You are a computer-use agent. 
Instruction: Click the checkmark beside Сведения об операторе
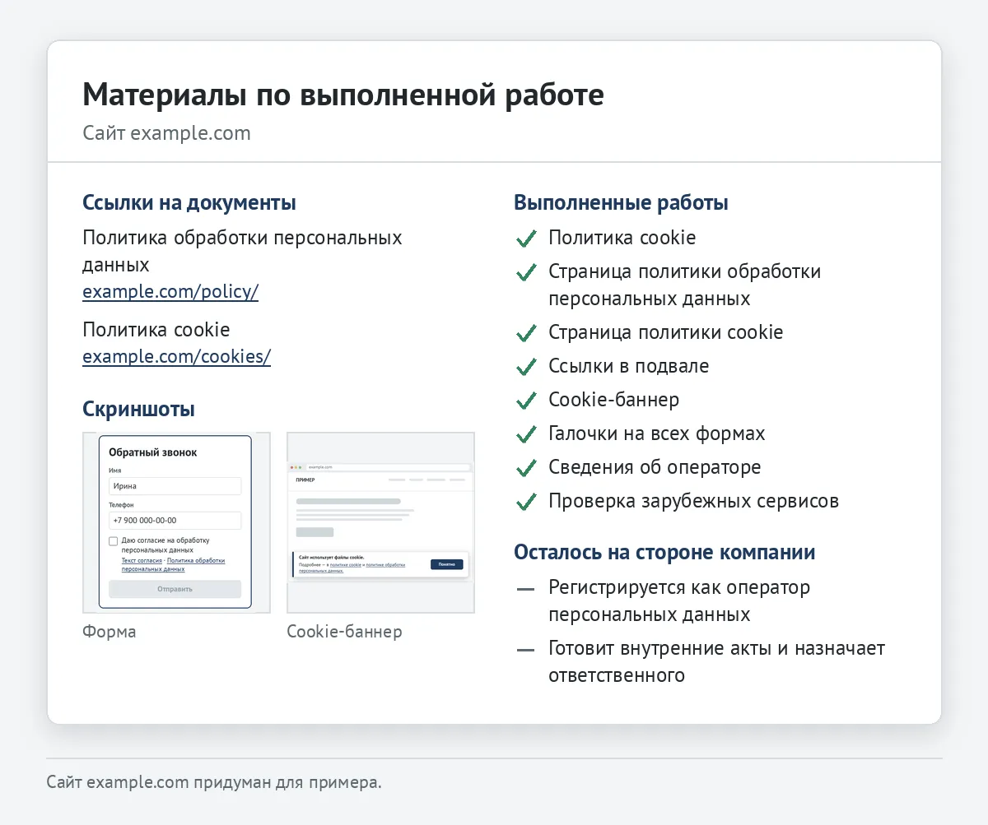coord(526,469)
